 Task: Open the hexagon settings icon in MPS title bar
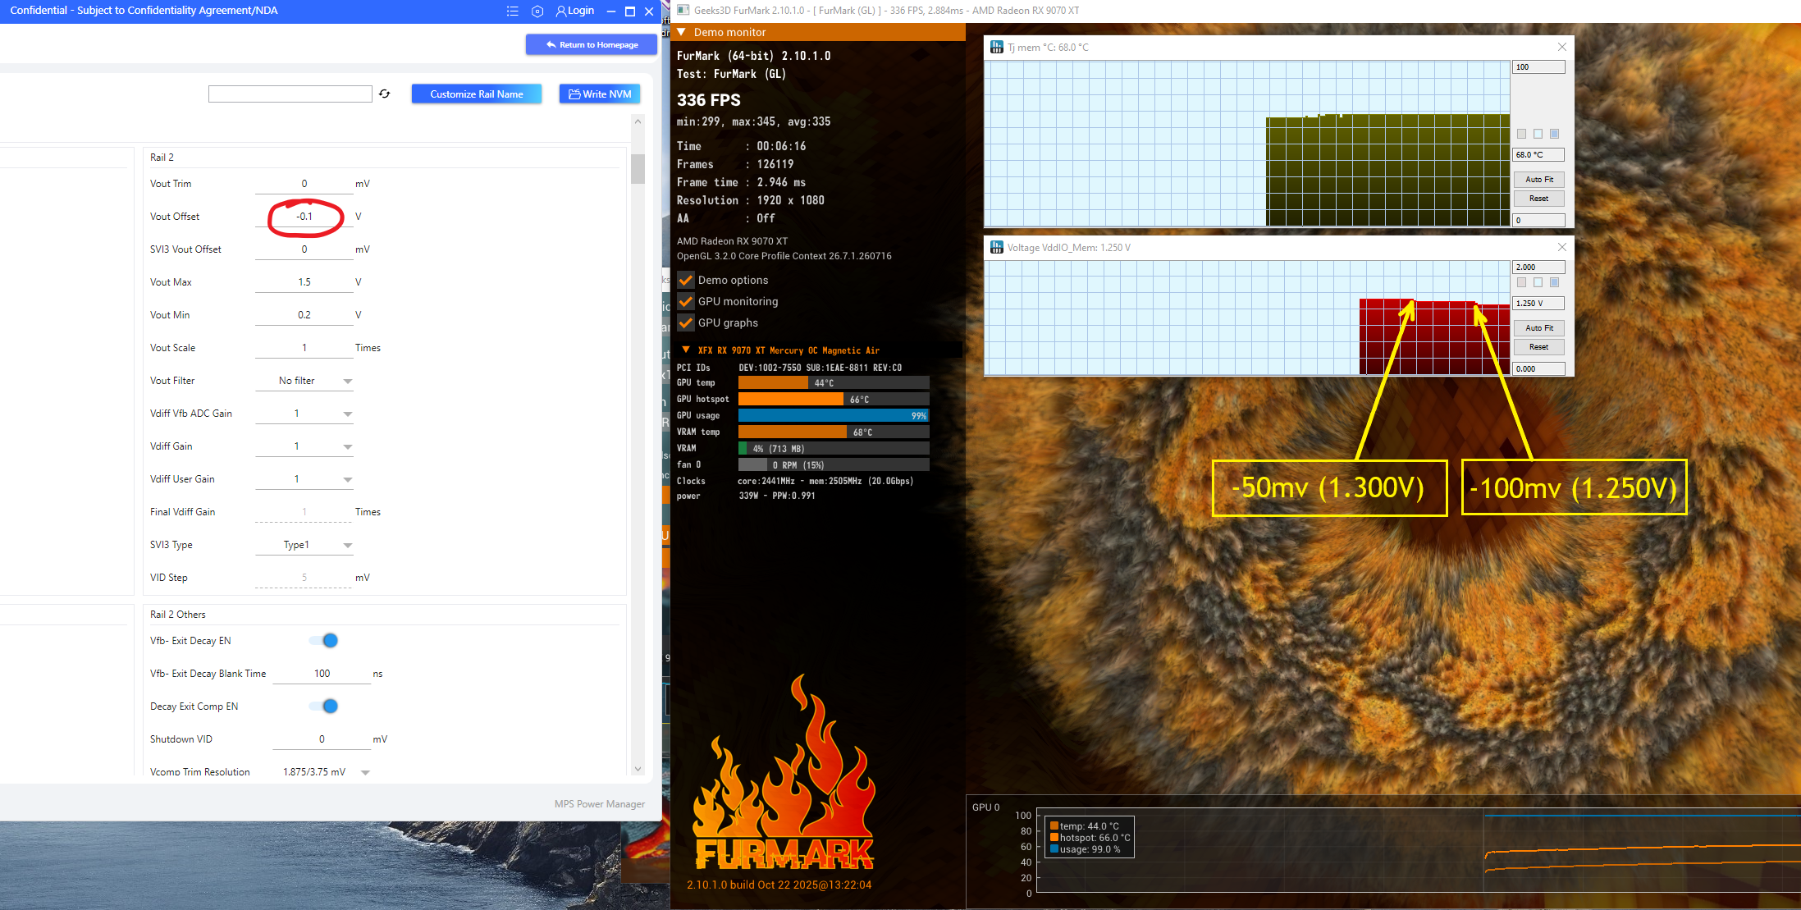(537, 11)
